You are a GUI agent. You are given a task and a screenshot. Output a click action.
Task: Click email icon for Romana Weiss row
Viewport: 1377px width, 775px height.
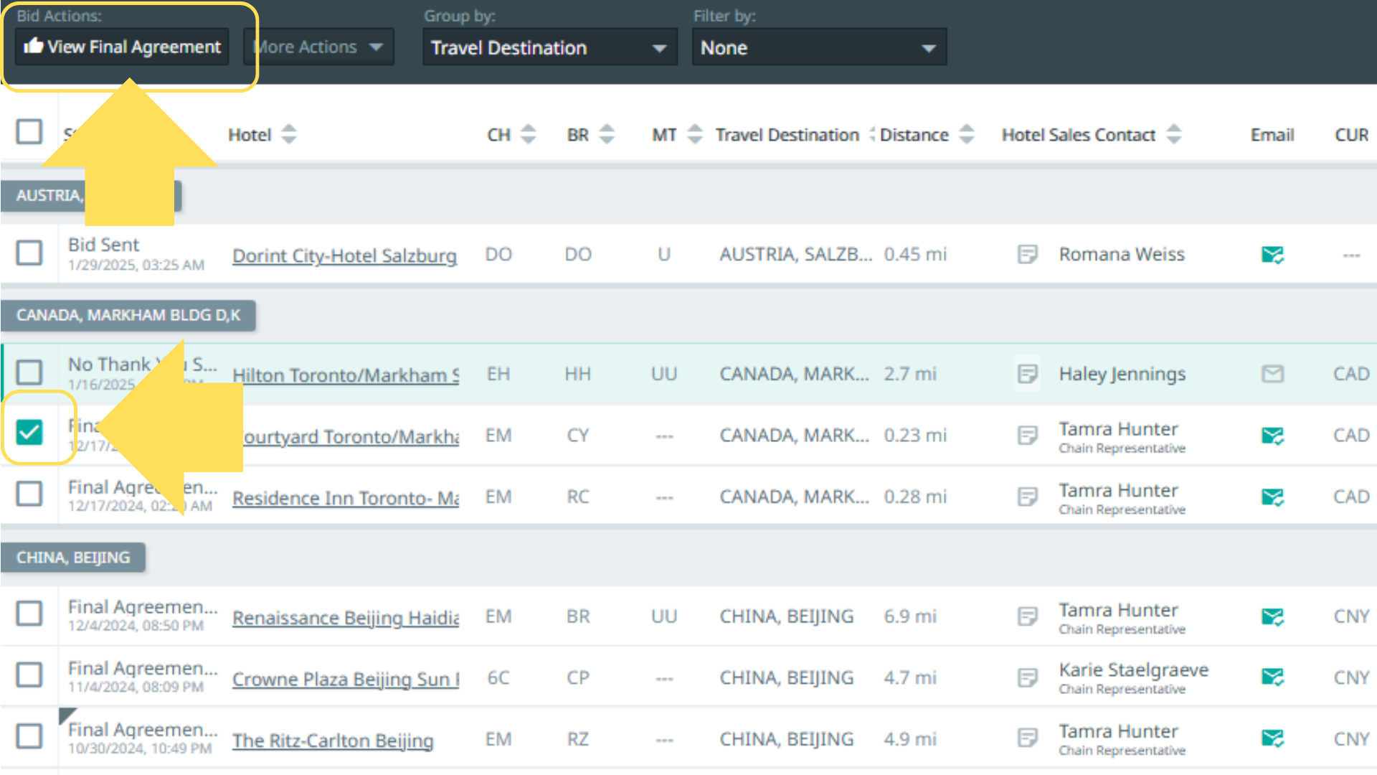click(1272, 255)
